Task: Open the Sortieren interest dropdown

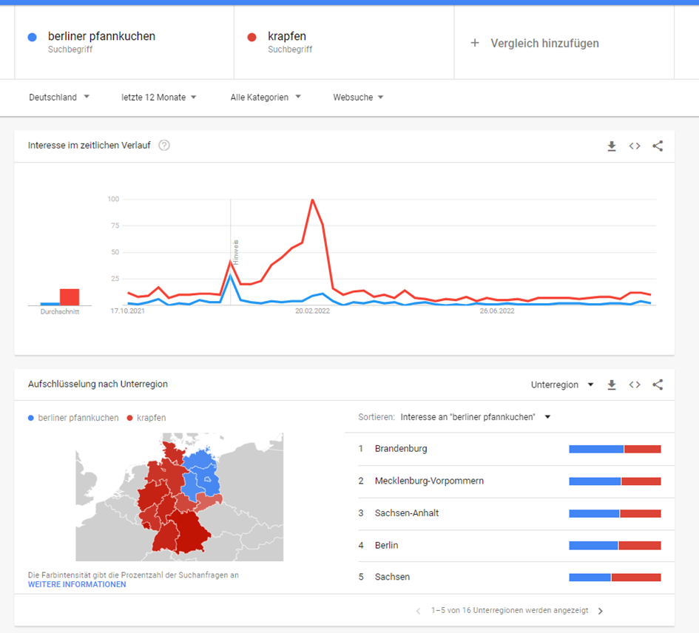Action: 476,417
